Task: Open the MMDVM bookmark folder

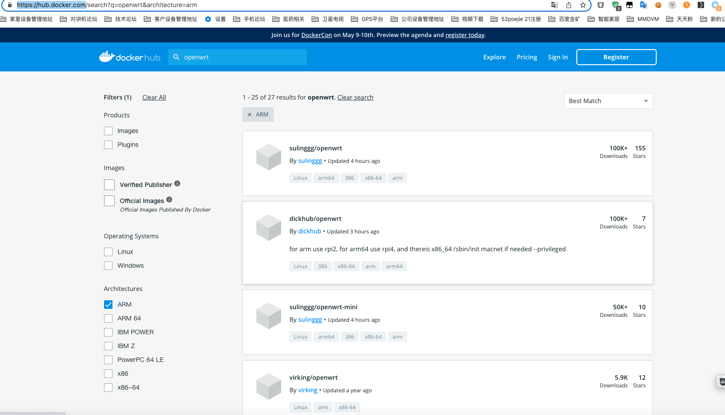Action: 643,19
